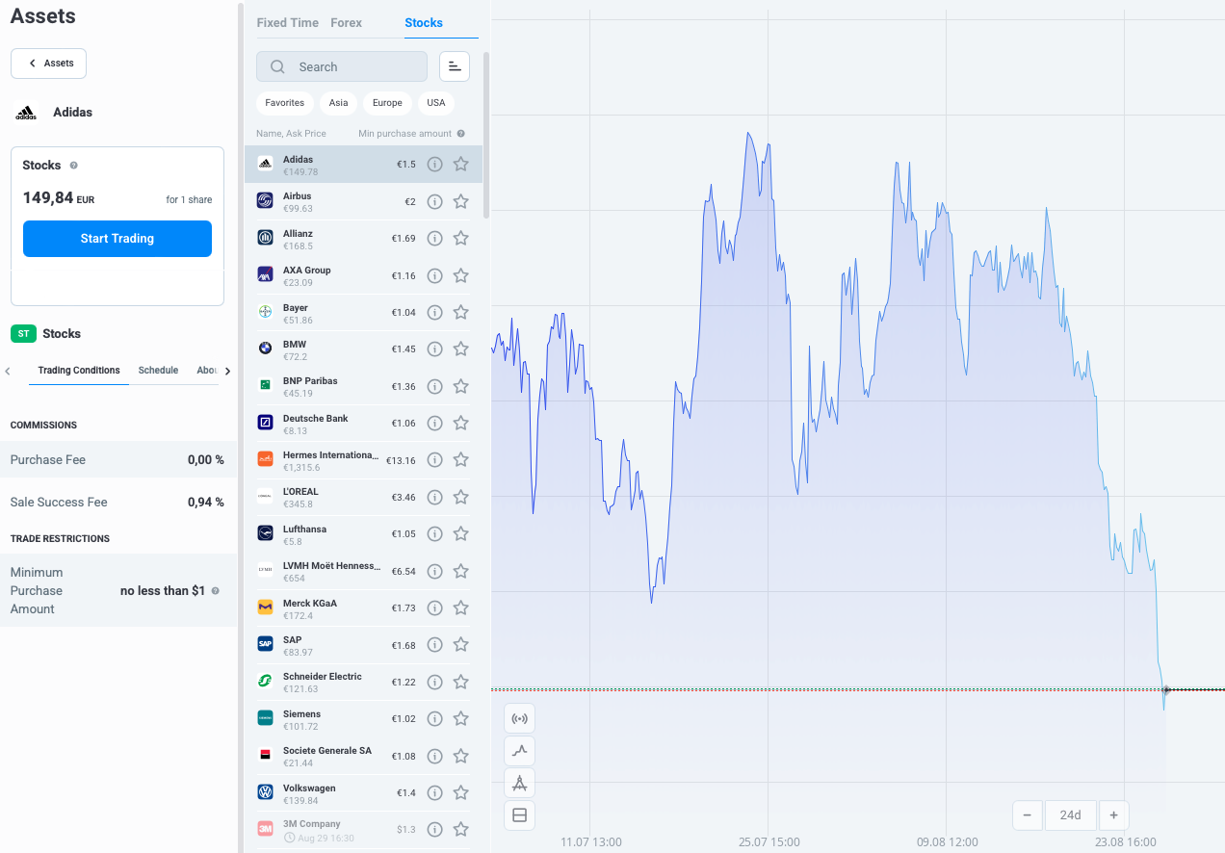This screenshot has height=853, width=1225.
Task: Decrease chart range with minus
Action: (1027, 815)
